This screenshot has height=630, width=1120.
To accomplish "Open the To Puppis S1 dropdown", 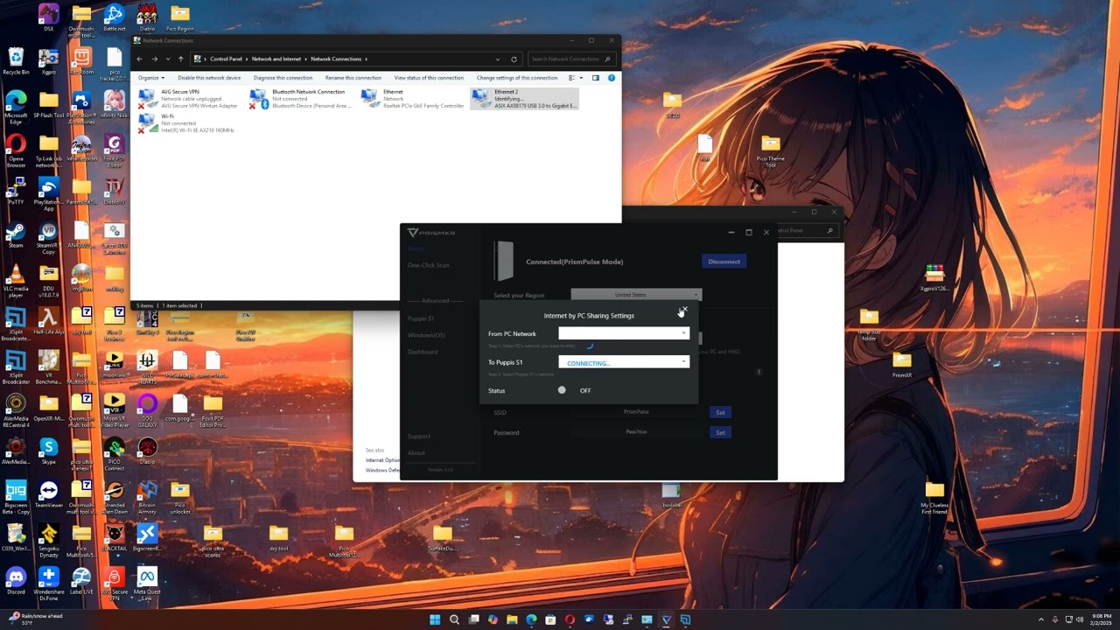I will point(624,362).
